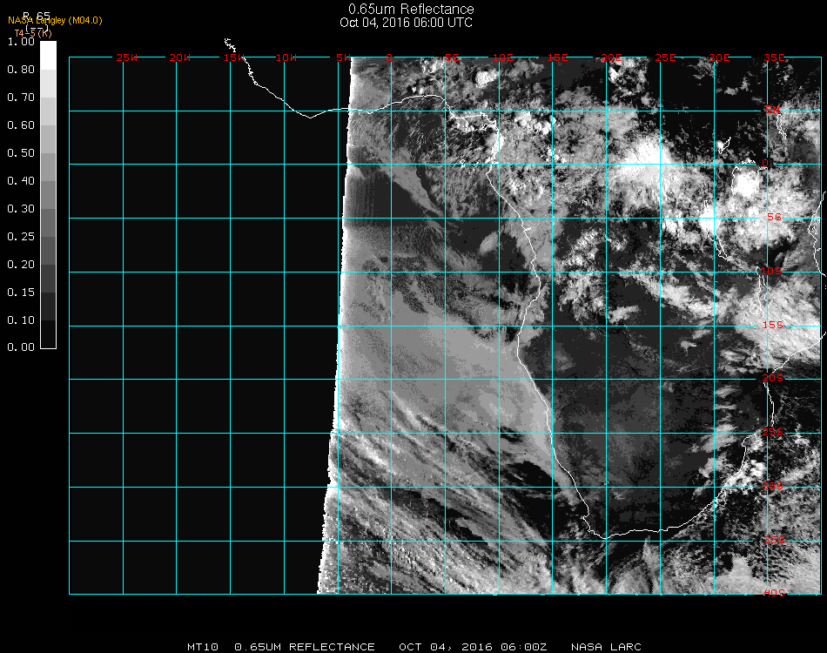Viewport: 827px width, 653px height.
Task: Click the 0.80 color bar value
Action: tap(21, 69)
